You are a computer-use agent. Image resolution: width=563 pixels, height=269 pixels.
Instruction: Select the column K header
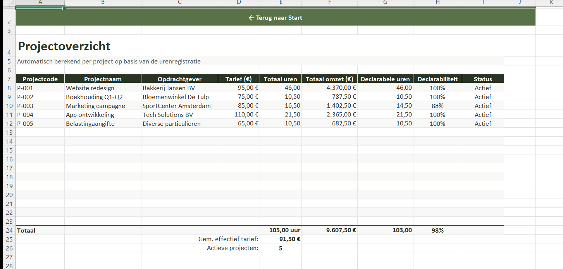pos(551,2)
